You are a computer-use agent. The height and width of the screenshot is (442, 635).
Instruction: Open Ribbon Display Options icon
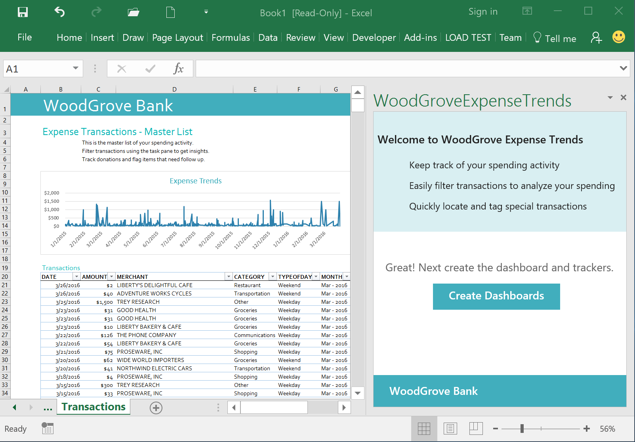[x=527, y=11]
